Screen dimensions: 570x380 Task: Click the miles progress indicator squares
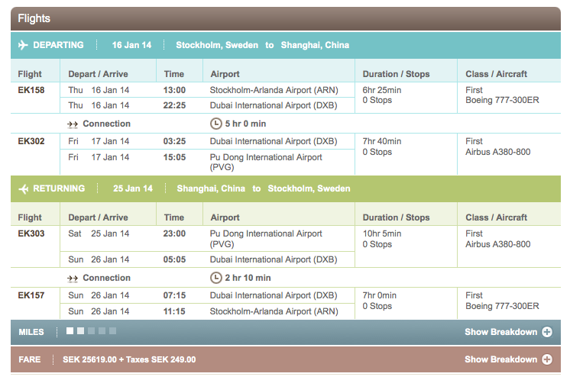(x=91, y=331)
